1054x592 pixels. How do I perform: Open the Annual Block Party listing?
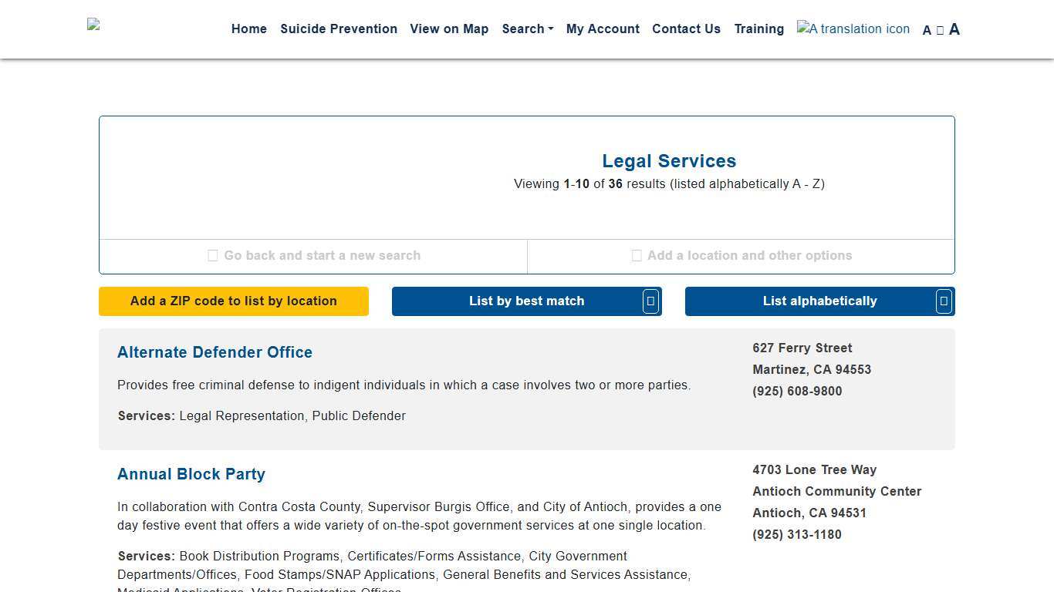tap(191, 474)
